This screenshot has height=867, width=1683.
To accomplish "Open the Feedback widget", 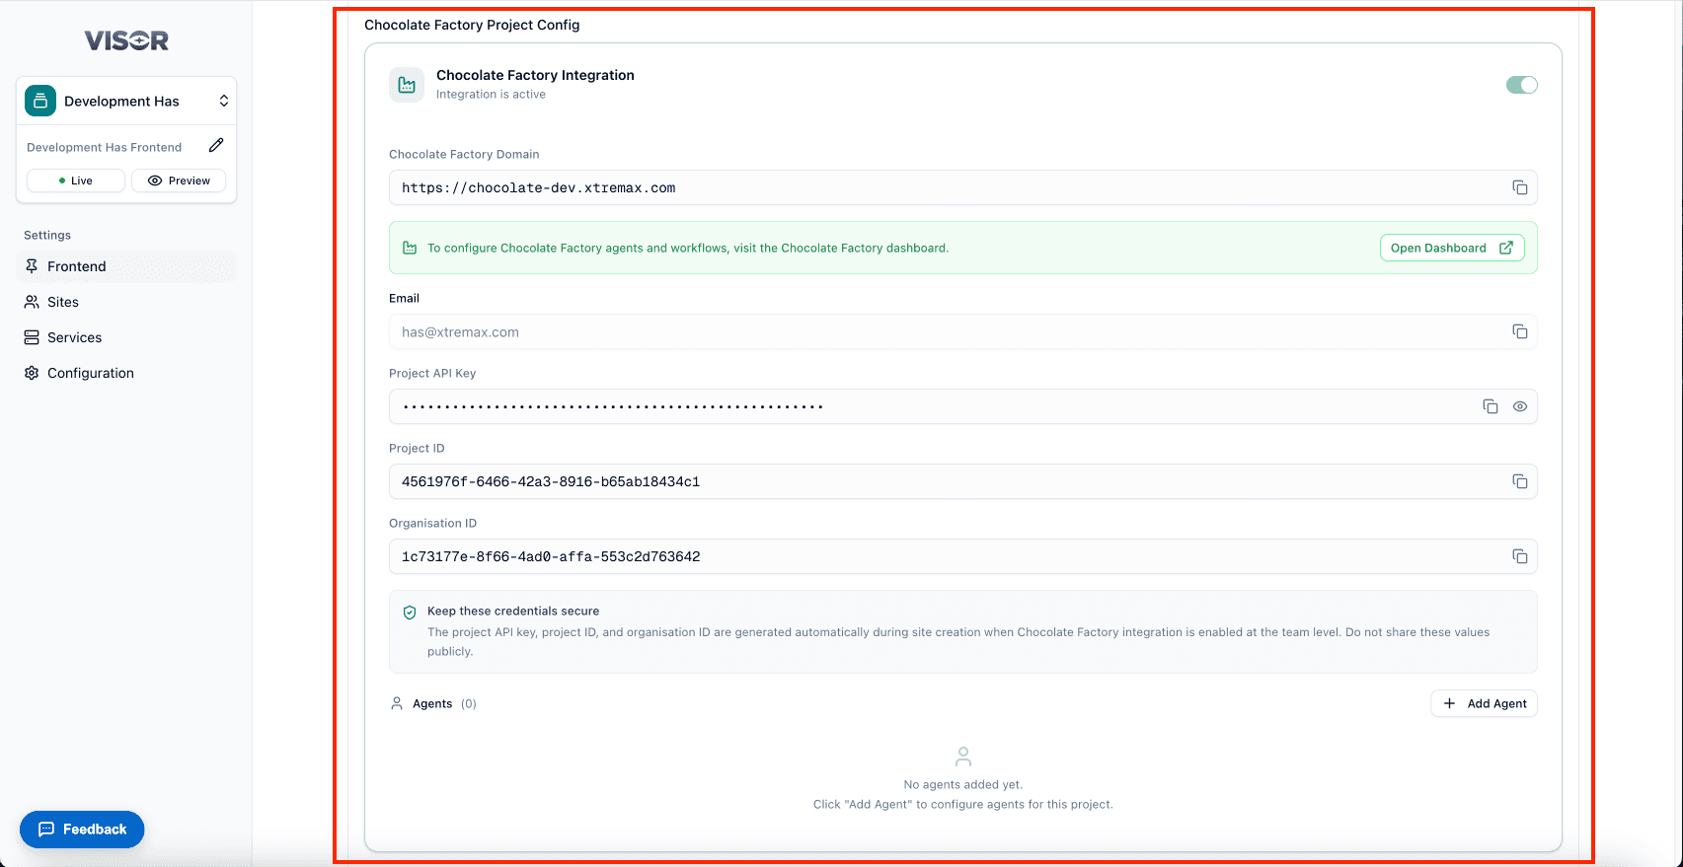I will pos(82,830).
